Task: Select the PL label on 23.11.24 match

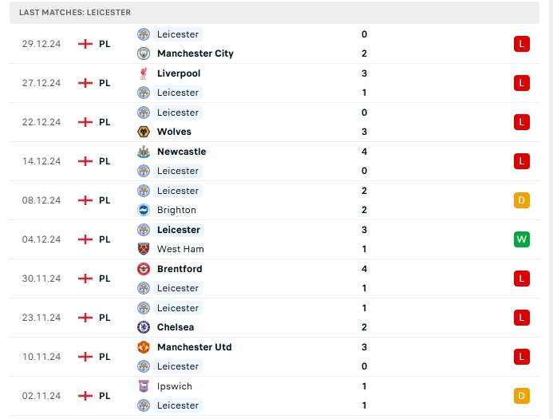Action: pos(105,318)
